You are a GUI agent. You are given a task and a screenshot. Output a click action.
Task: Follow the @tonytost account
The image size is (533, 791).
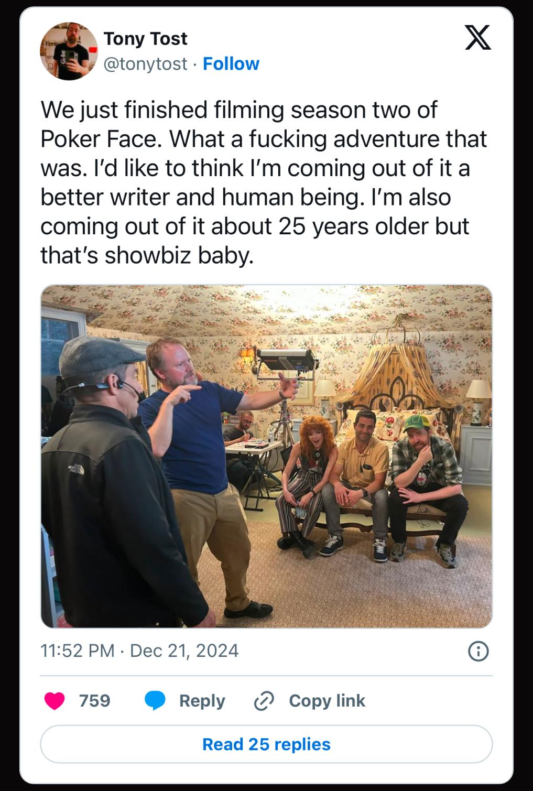point(231,63)
